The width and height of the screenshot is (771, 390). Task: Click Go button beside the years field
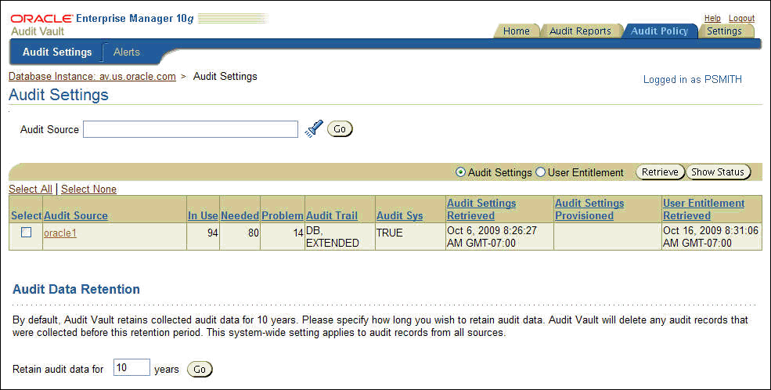pyautogui.click(x=200, y=370)
